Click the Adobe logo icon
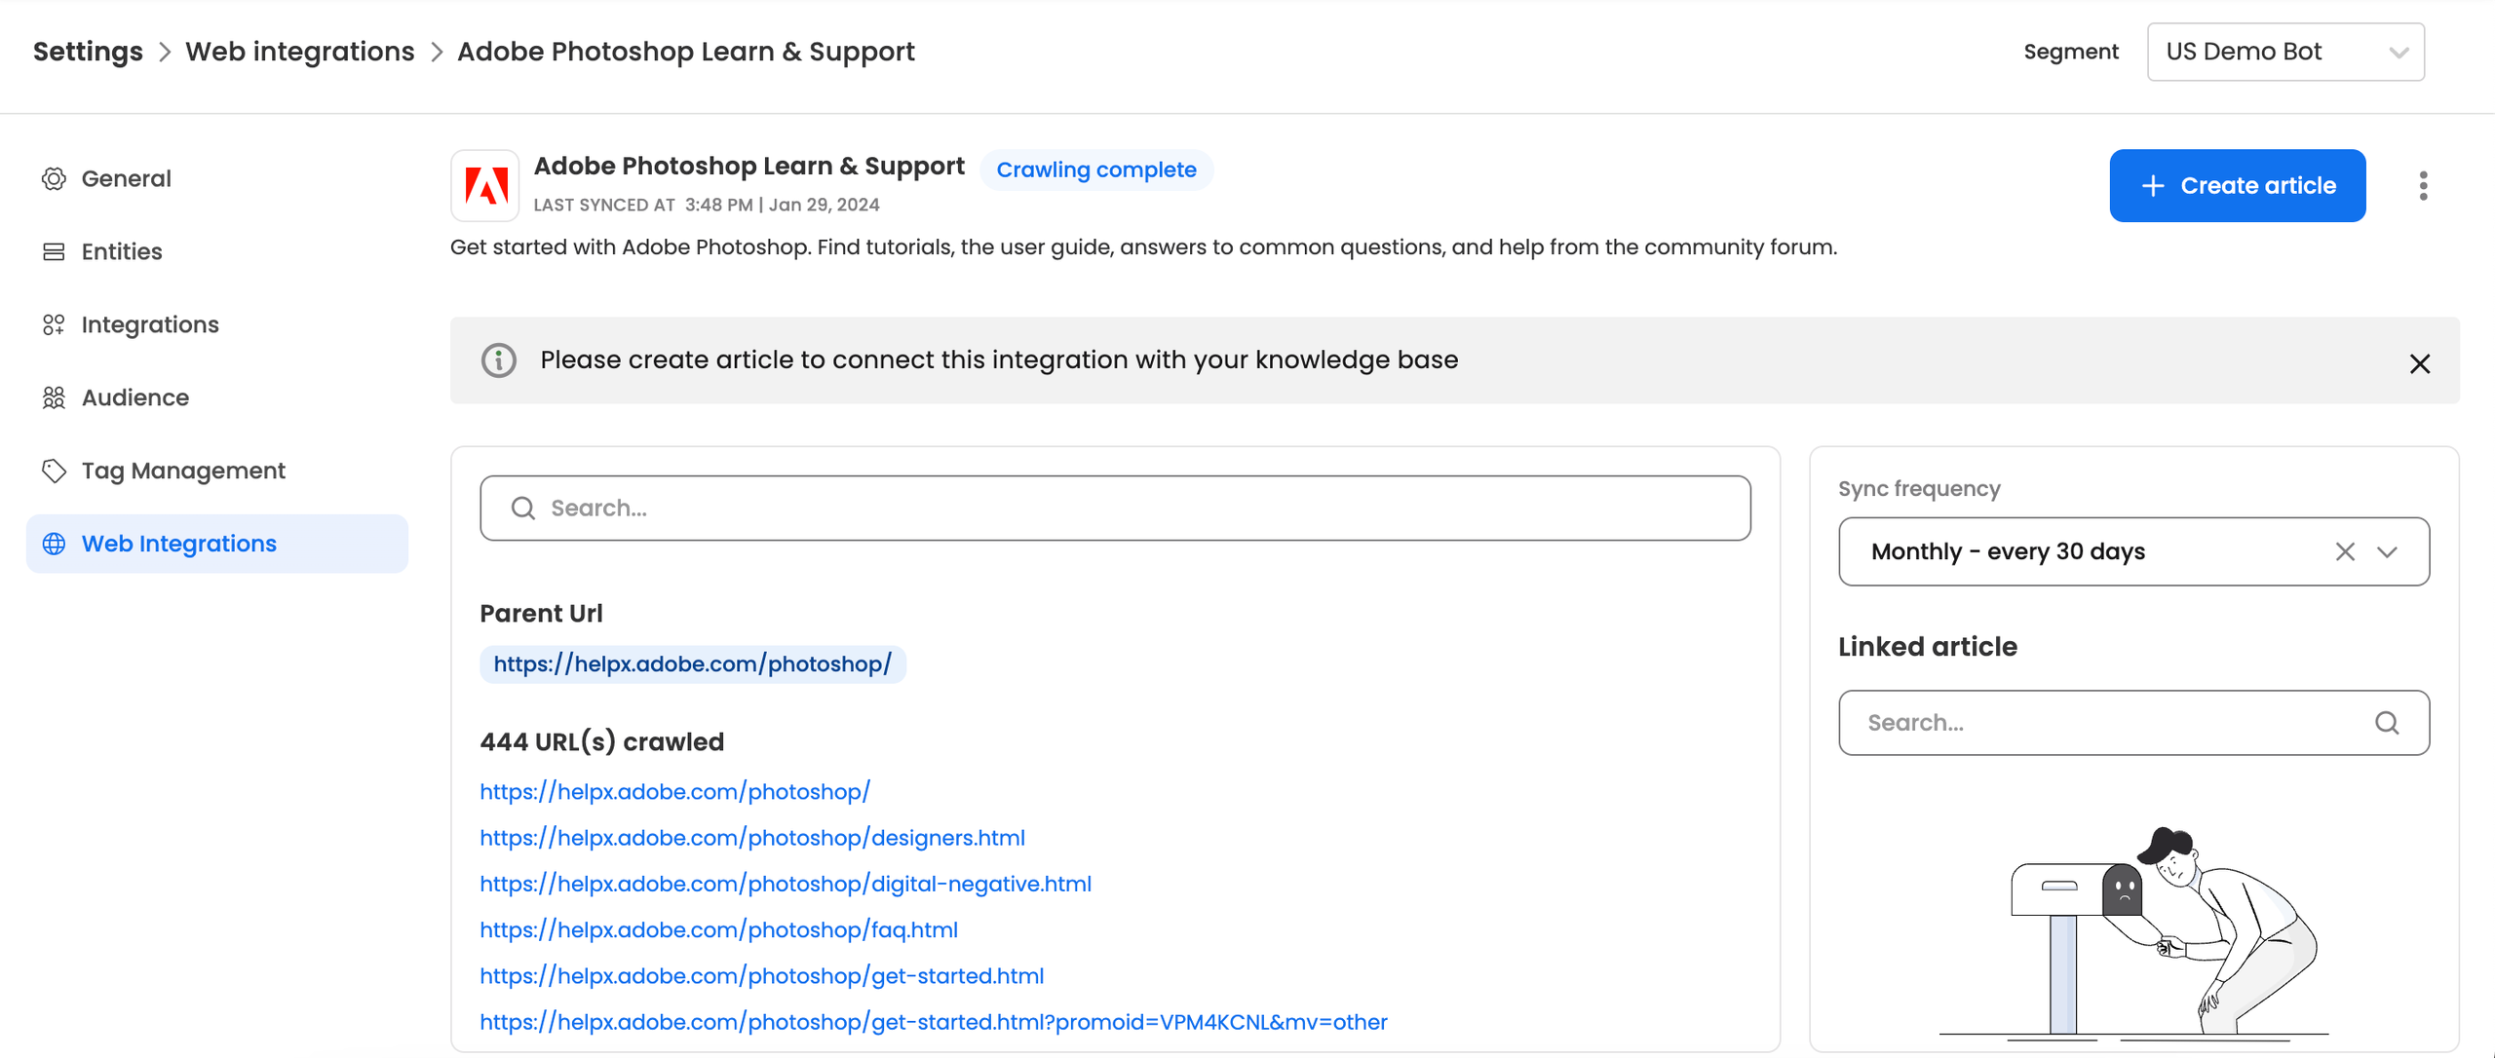Image resolution: width=2495 pixels, height=1058 pixels. pos(484,185)
